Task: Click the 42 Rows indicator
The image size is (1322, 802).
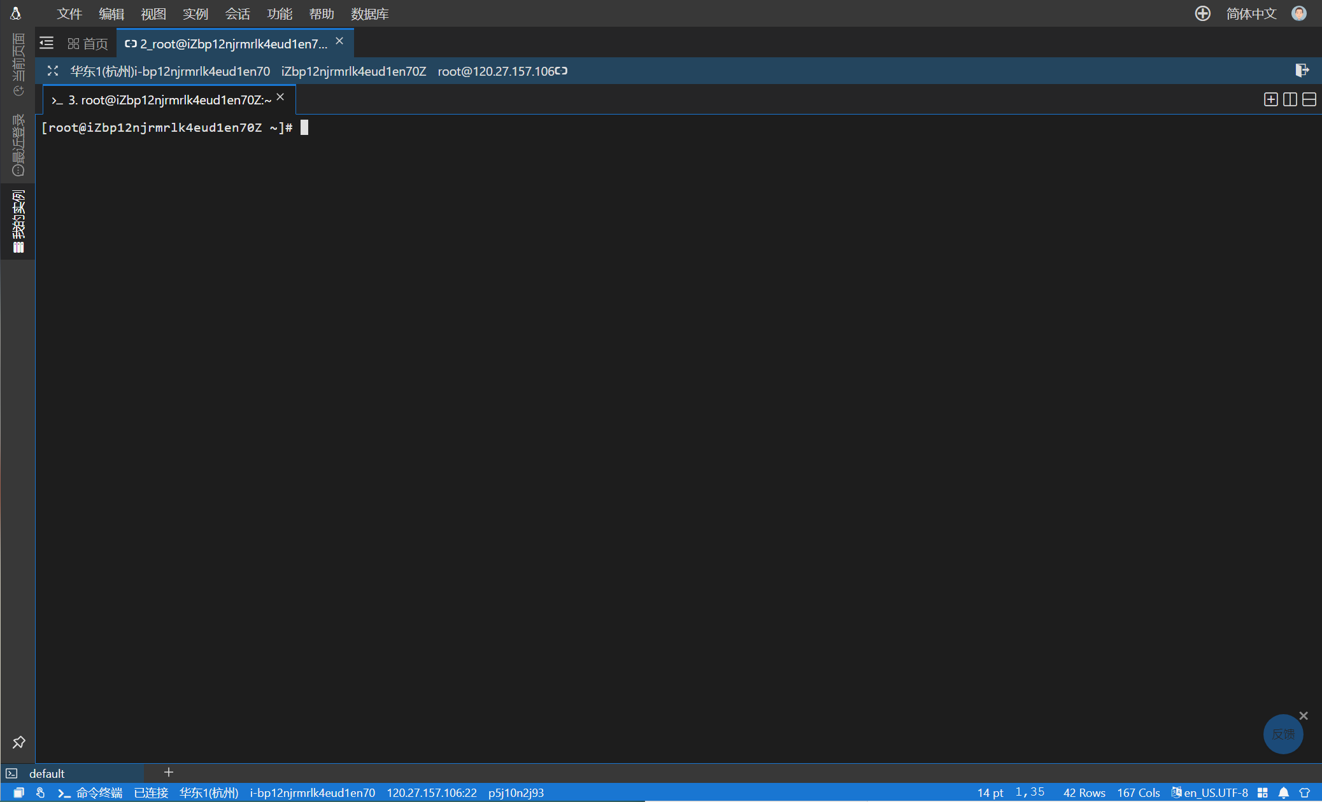Action: click(x=1084, y=792)
